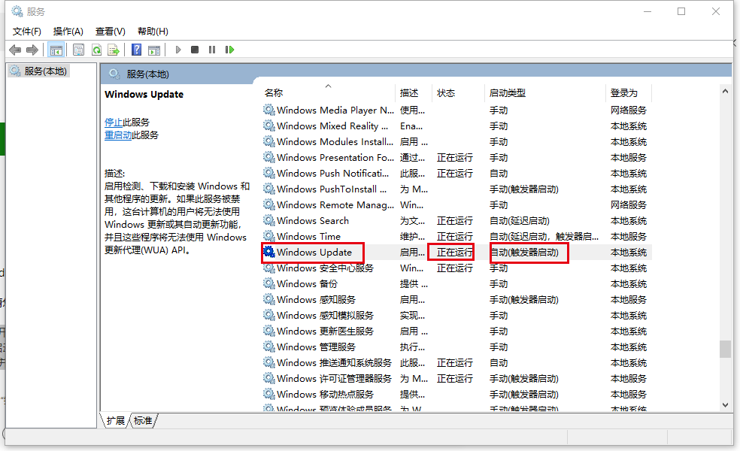
Task: Select the Windows 备份 service name
Action: click(308, 284)
